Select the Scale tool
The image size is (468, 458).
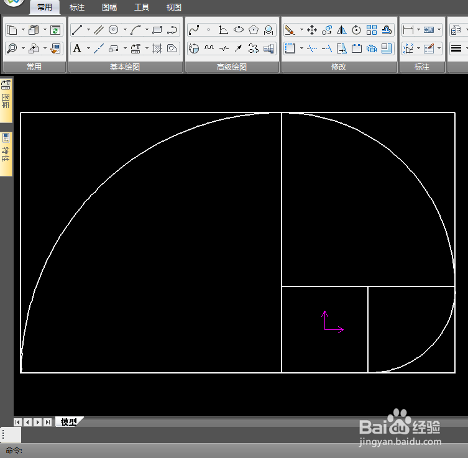(x=387, y=48)
